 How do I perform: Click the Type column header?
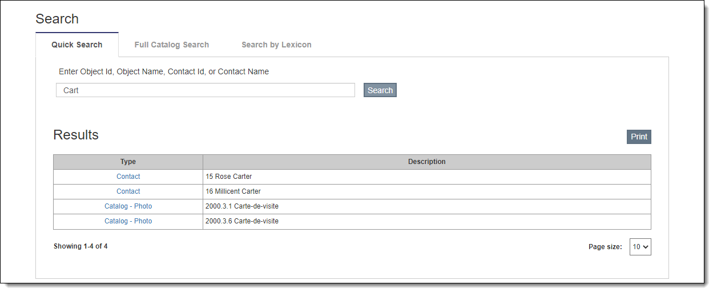128,162
